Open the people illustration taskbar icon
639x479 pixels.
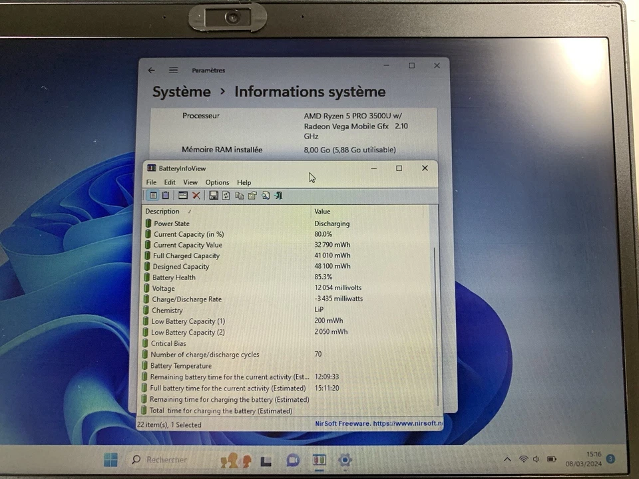(x=236, y=460)
